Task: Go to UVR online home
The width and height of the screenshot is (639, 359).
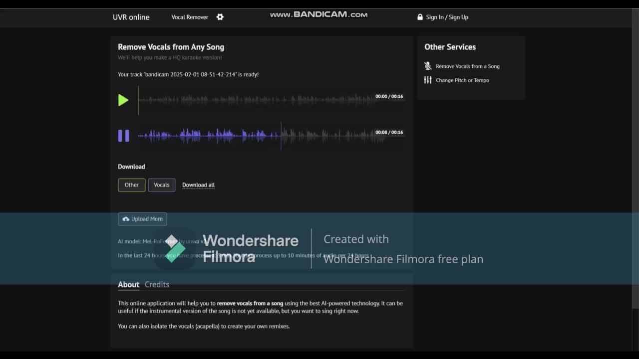Action: [131, 17]
